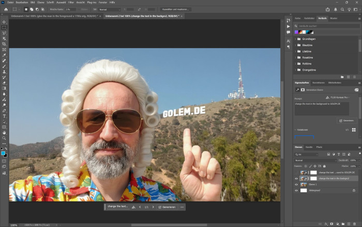
Task: Select the Zoom tool in toolbar
Action: pyautogui.click(x=4, y=138)
